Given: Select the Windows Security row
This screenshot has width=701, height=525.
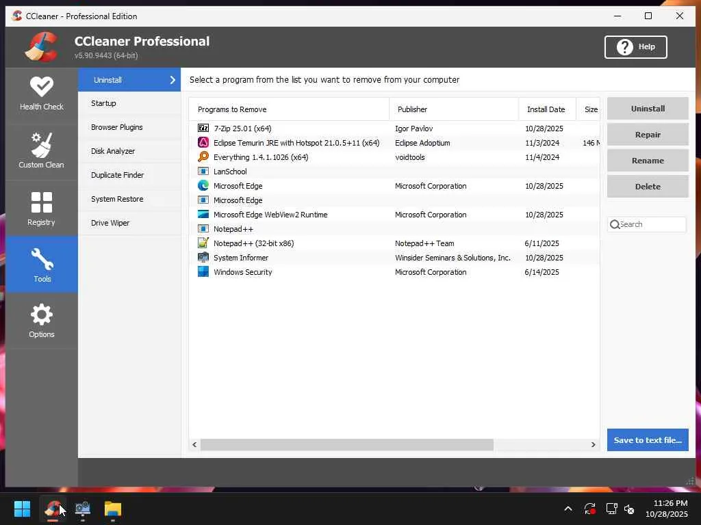Looking at the screenshot, I should (x=394, y=271).
